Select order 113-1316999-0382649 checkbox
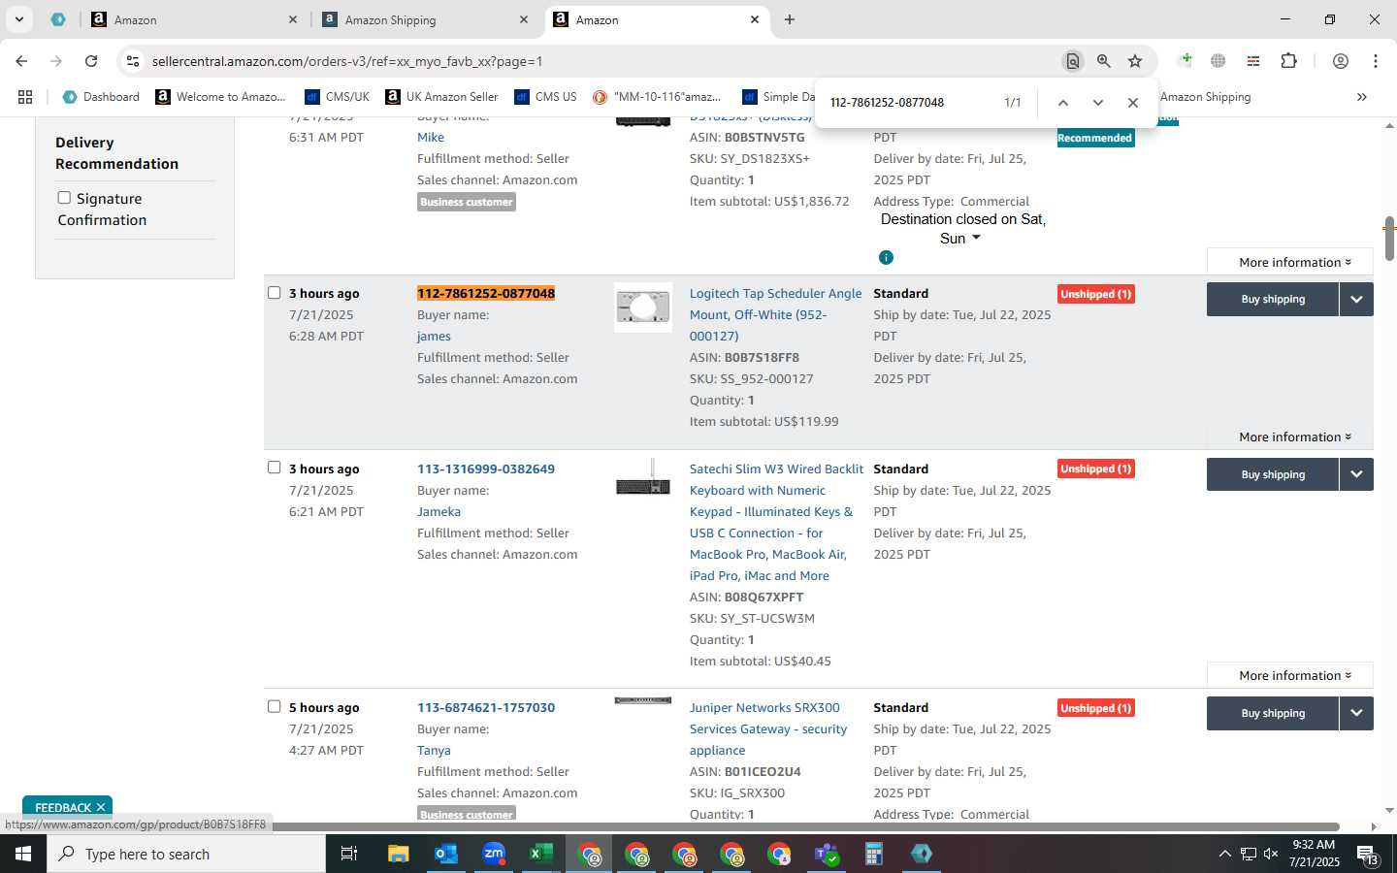 [x=274, y=468]
